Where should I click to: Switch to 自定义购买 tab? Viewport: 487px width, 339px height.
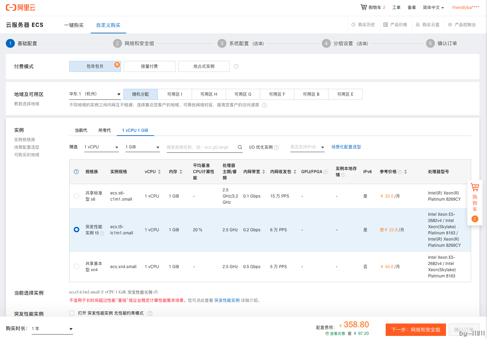(108, 25)
